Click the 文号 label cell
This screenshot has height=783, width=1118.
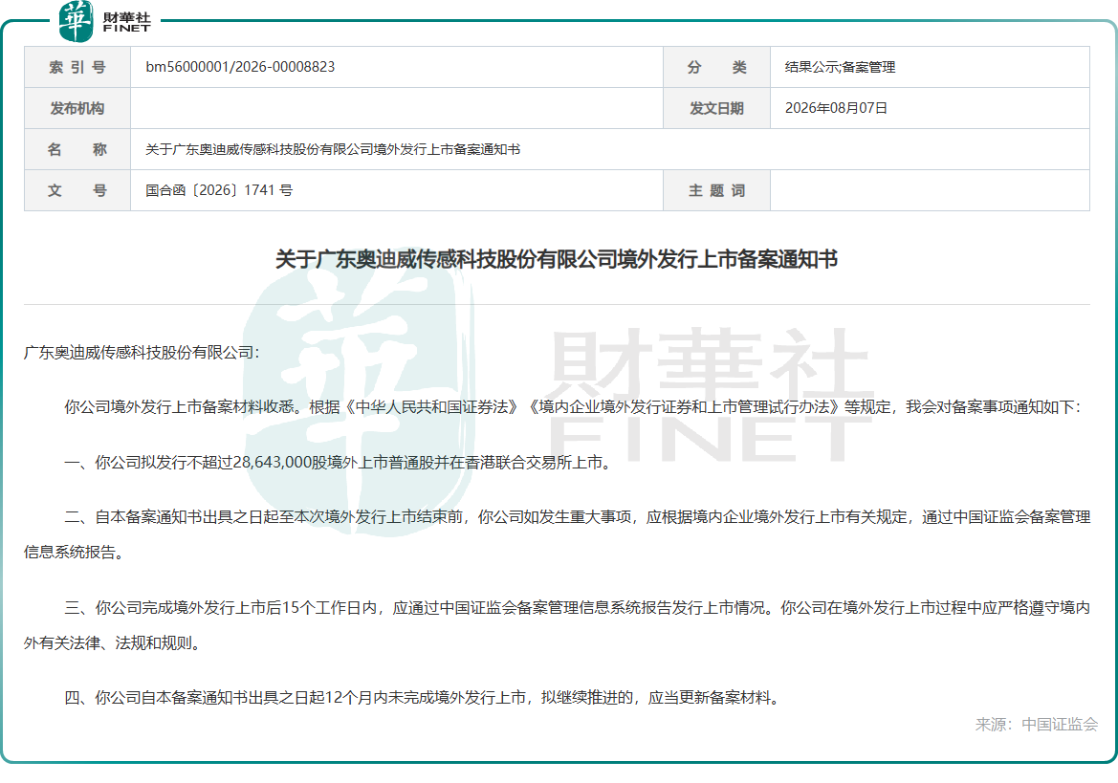77,190
